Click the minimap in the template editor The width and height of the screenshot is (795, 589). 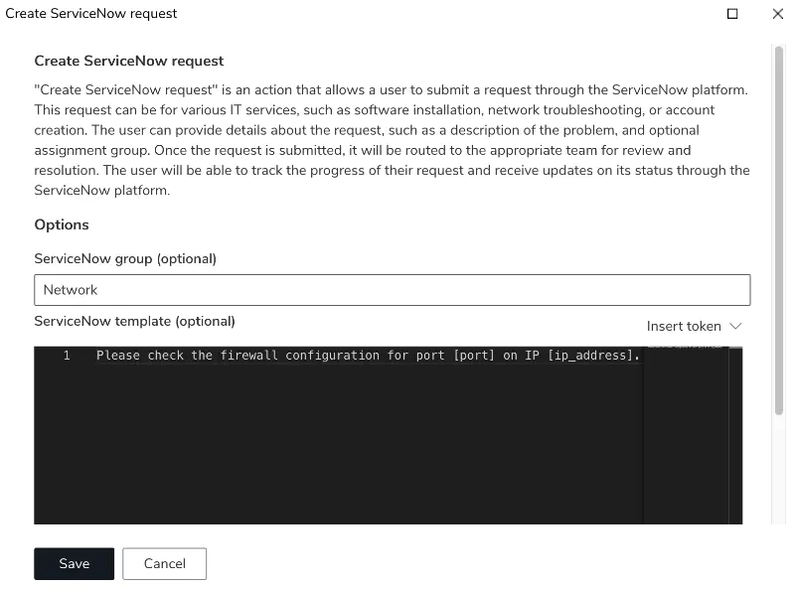[x=686, y=435]
